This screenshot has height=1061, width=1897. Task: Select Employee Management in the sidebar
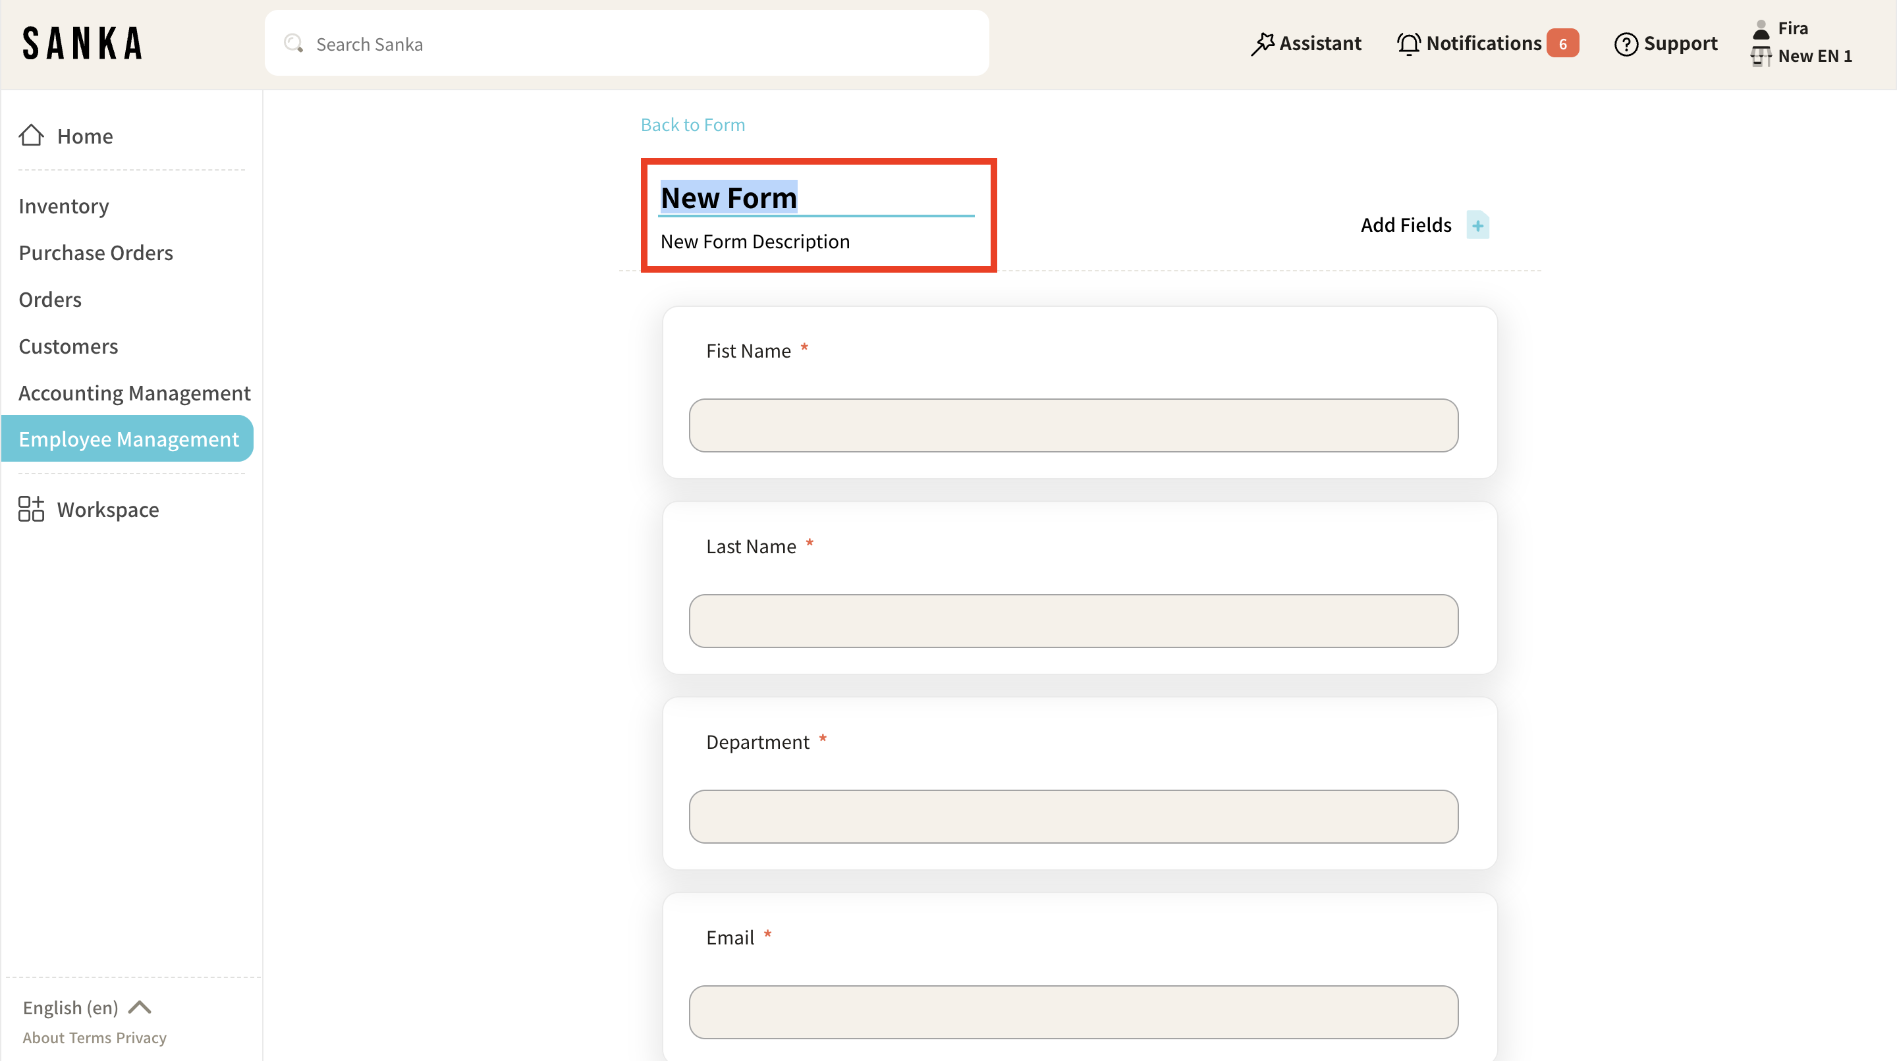click(128, 439)
